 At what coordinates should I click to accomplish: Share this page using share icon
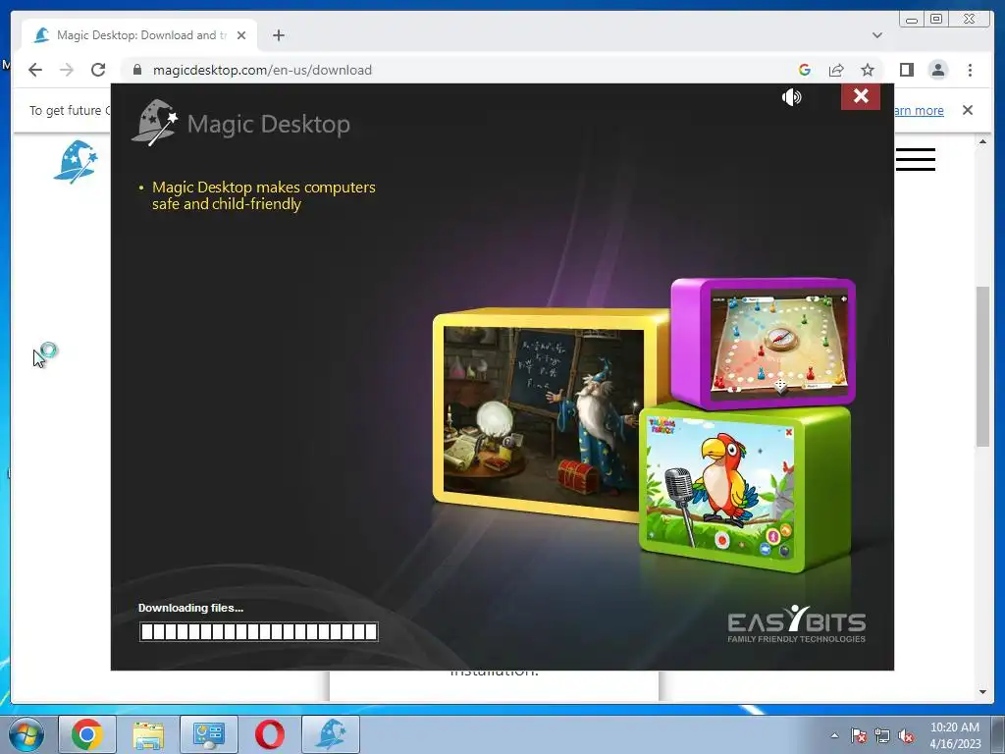point(836,70)
